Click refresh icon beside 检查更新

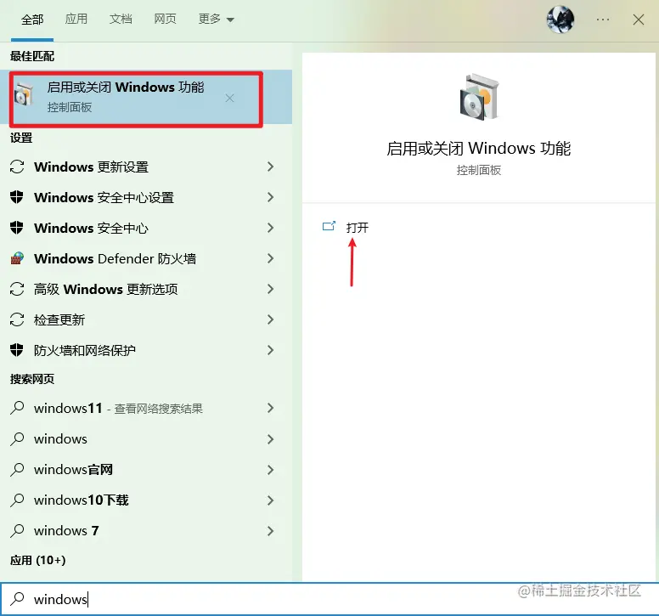[x=17, y=320]
